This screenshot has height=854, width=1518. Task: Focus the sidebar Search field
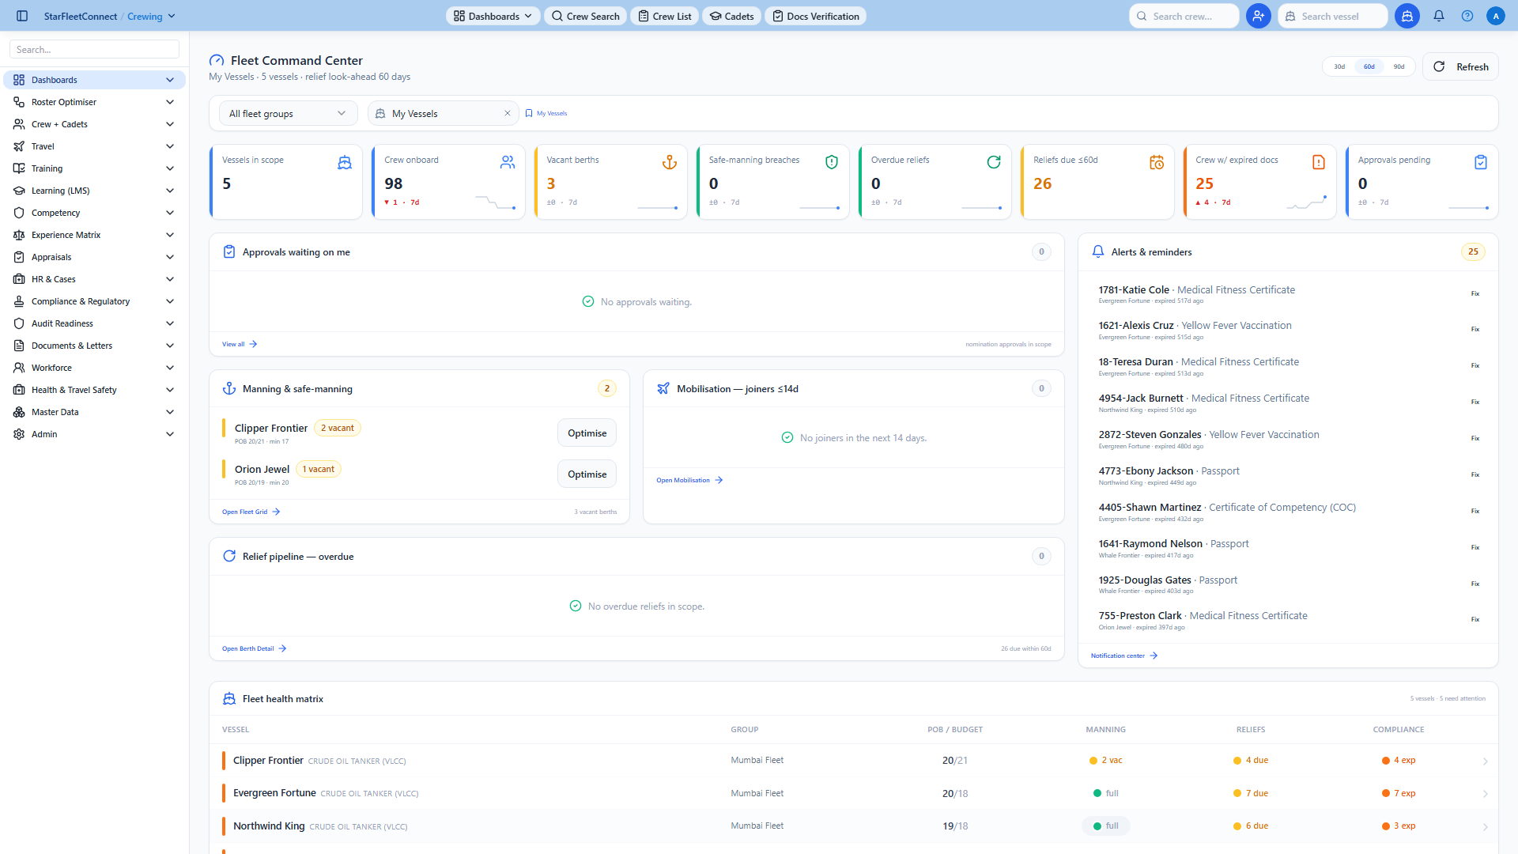point(94,49)
